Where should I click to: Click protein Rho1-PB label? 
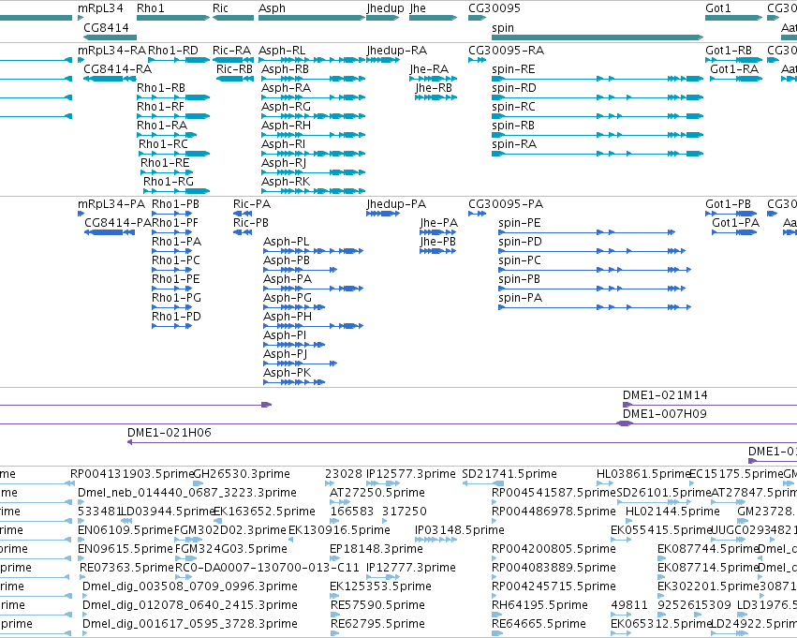coord(175,204)
